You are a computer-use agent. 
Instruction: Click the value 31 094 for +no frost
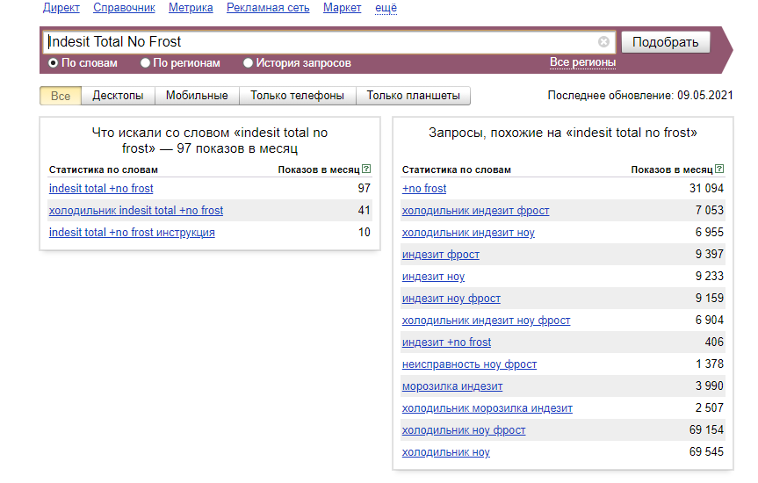706,188
